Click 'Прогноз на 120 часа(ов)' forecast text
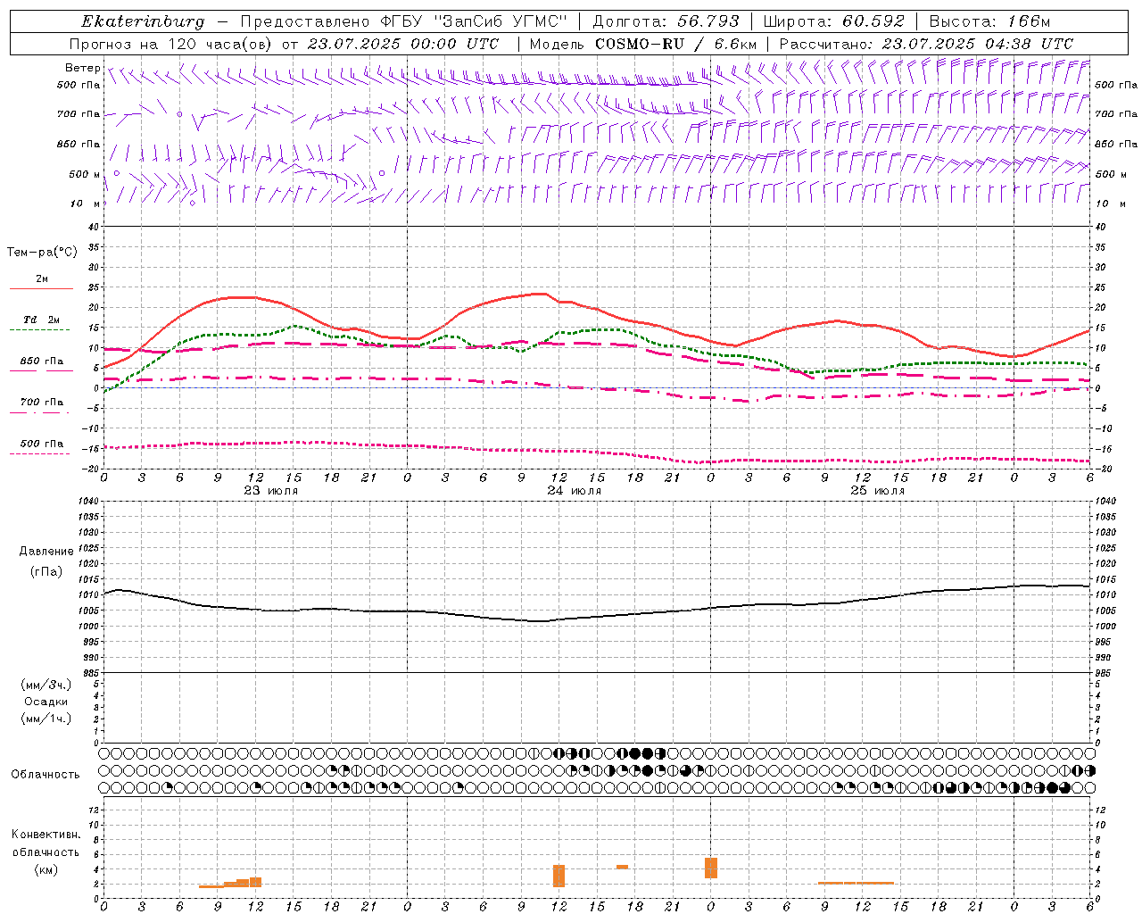Screen dimensions: 1142x914 click(x=172, y=44)
